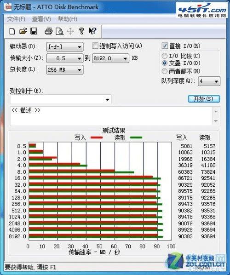
Task: Select I/O 比较 radio option
Action: [x=164, y=56]
